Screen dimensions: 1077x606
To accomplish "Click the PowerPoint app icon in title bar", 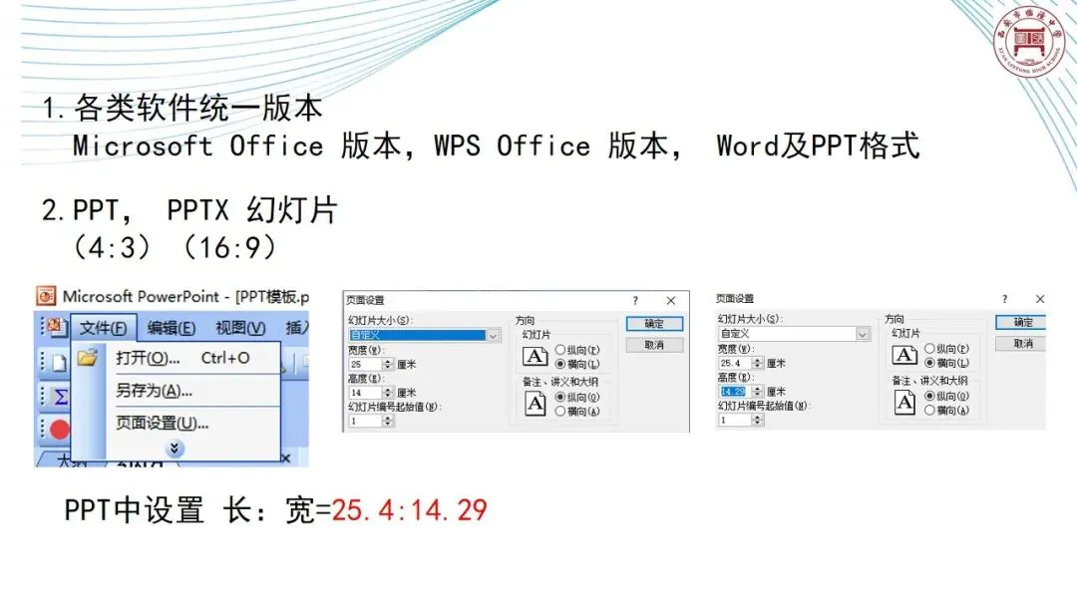I will tap(46, 296).
